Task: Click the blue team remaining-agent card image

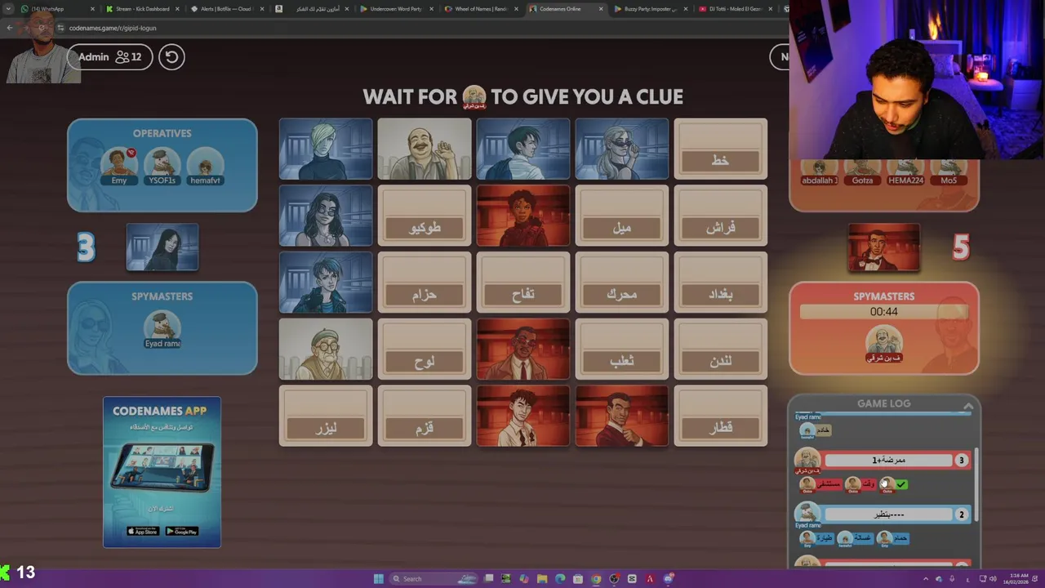Action: coord(162,247)
